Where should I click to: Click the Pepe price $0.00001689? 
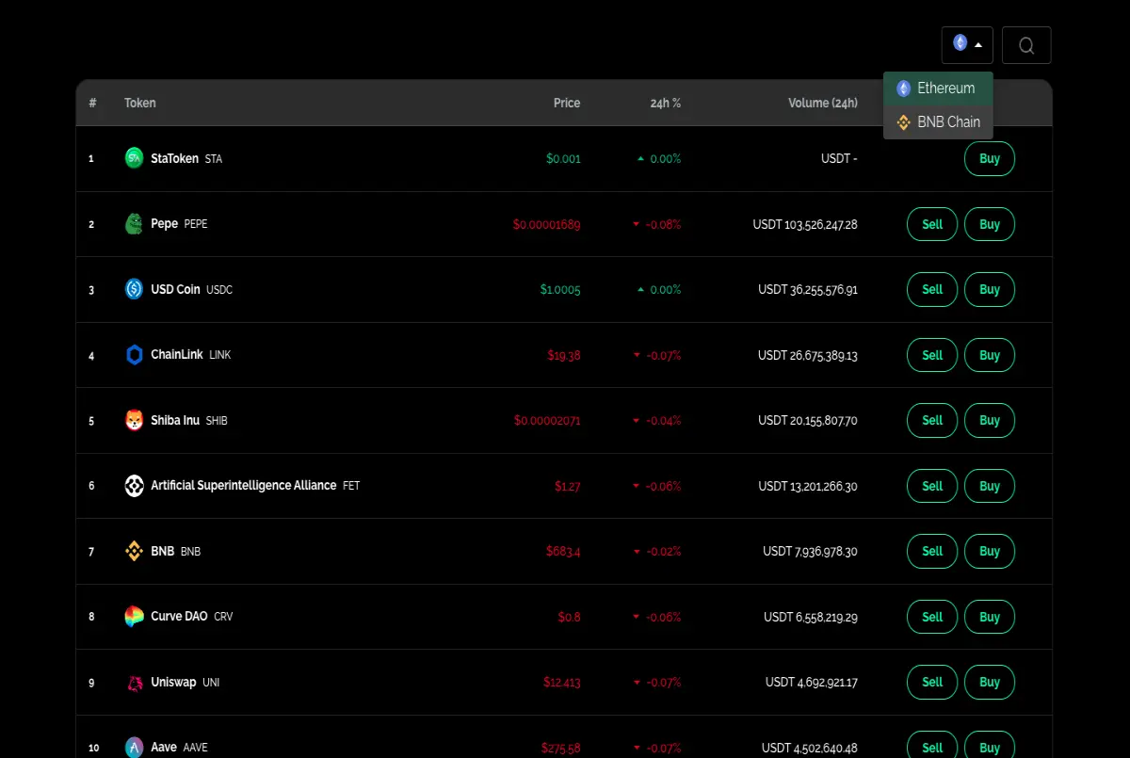[x=547, y=224]
